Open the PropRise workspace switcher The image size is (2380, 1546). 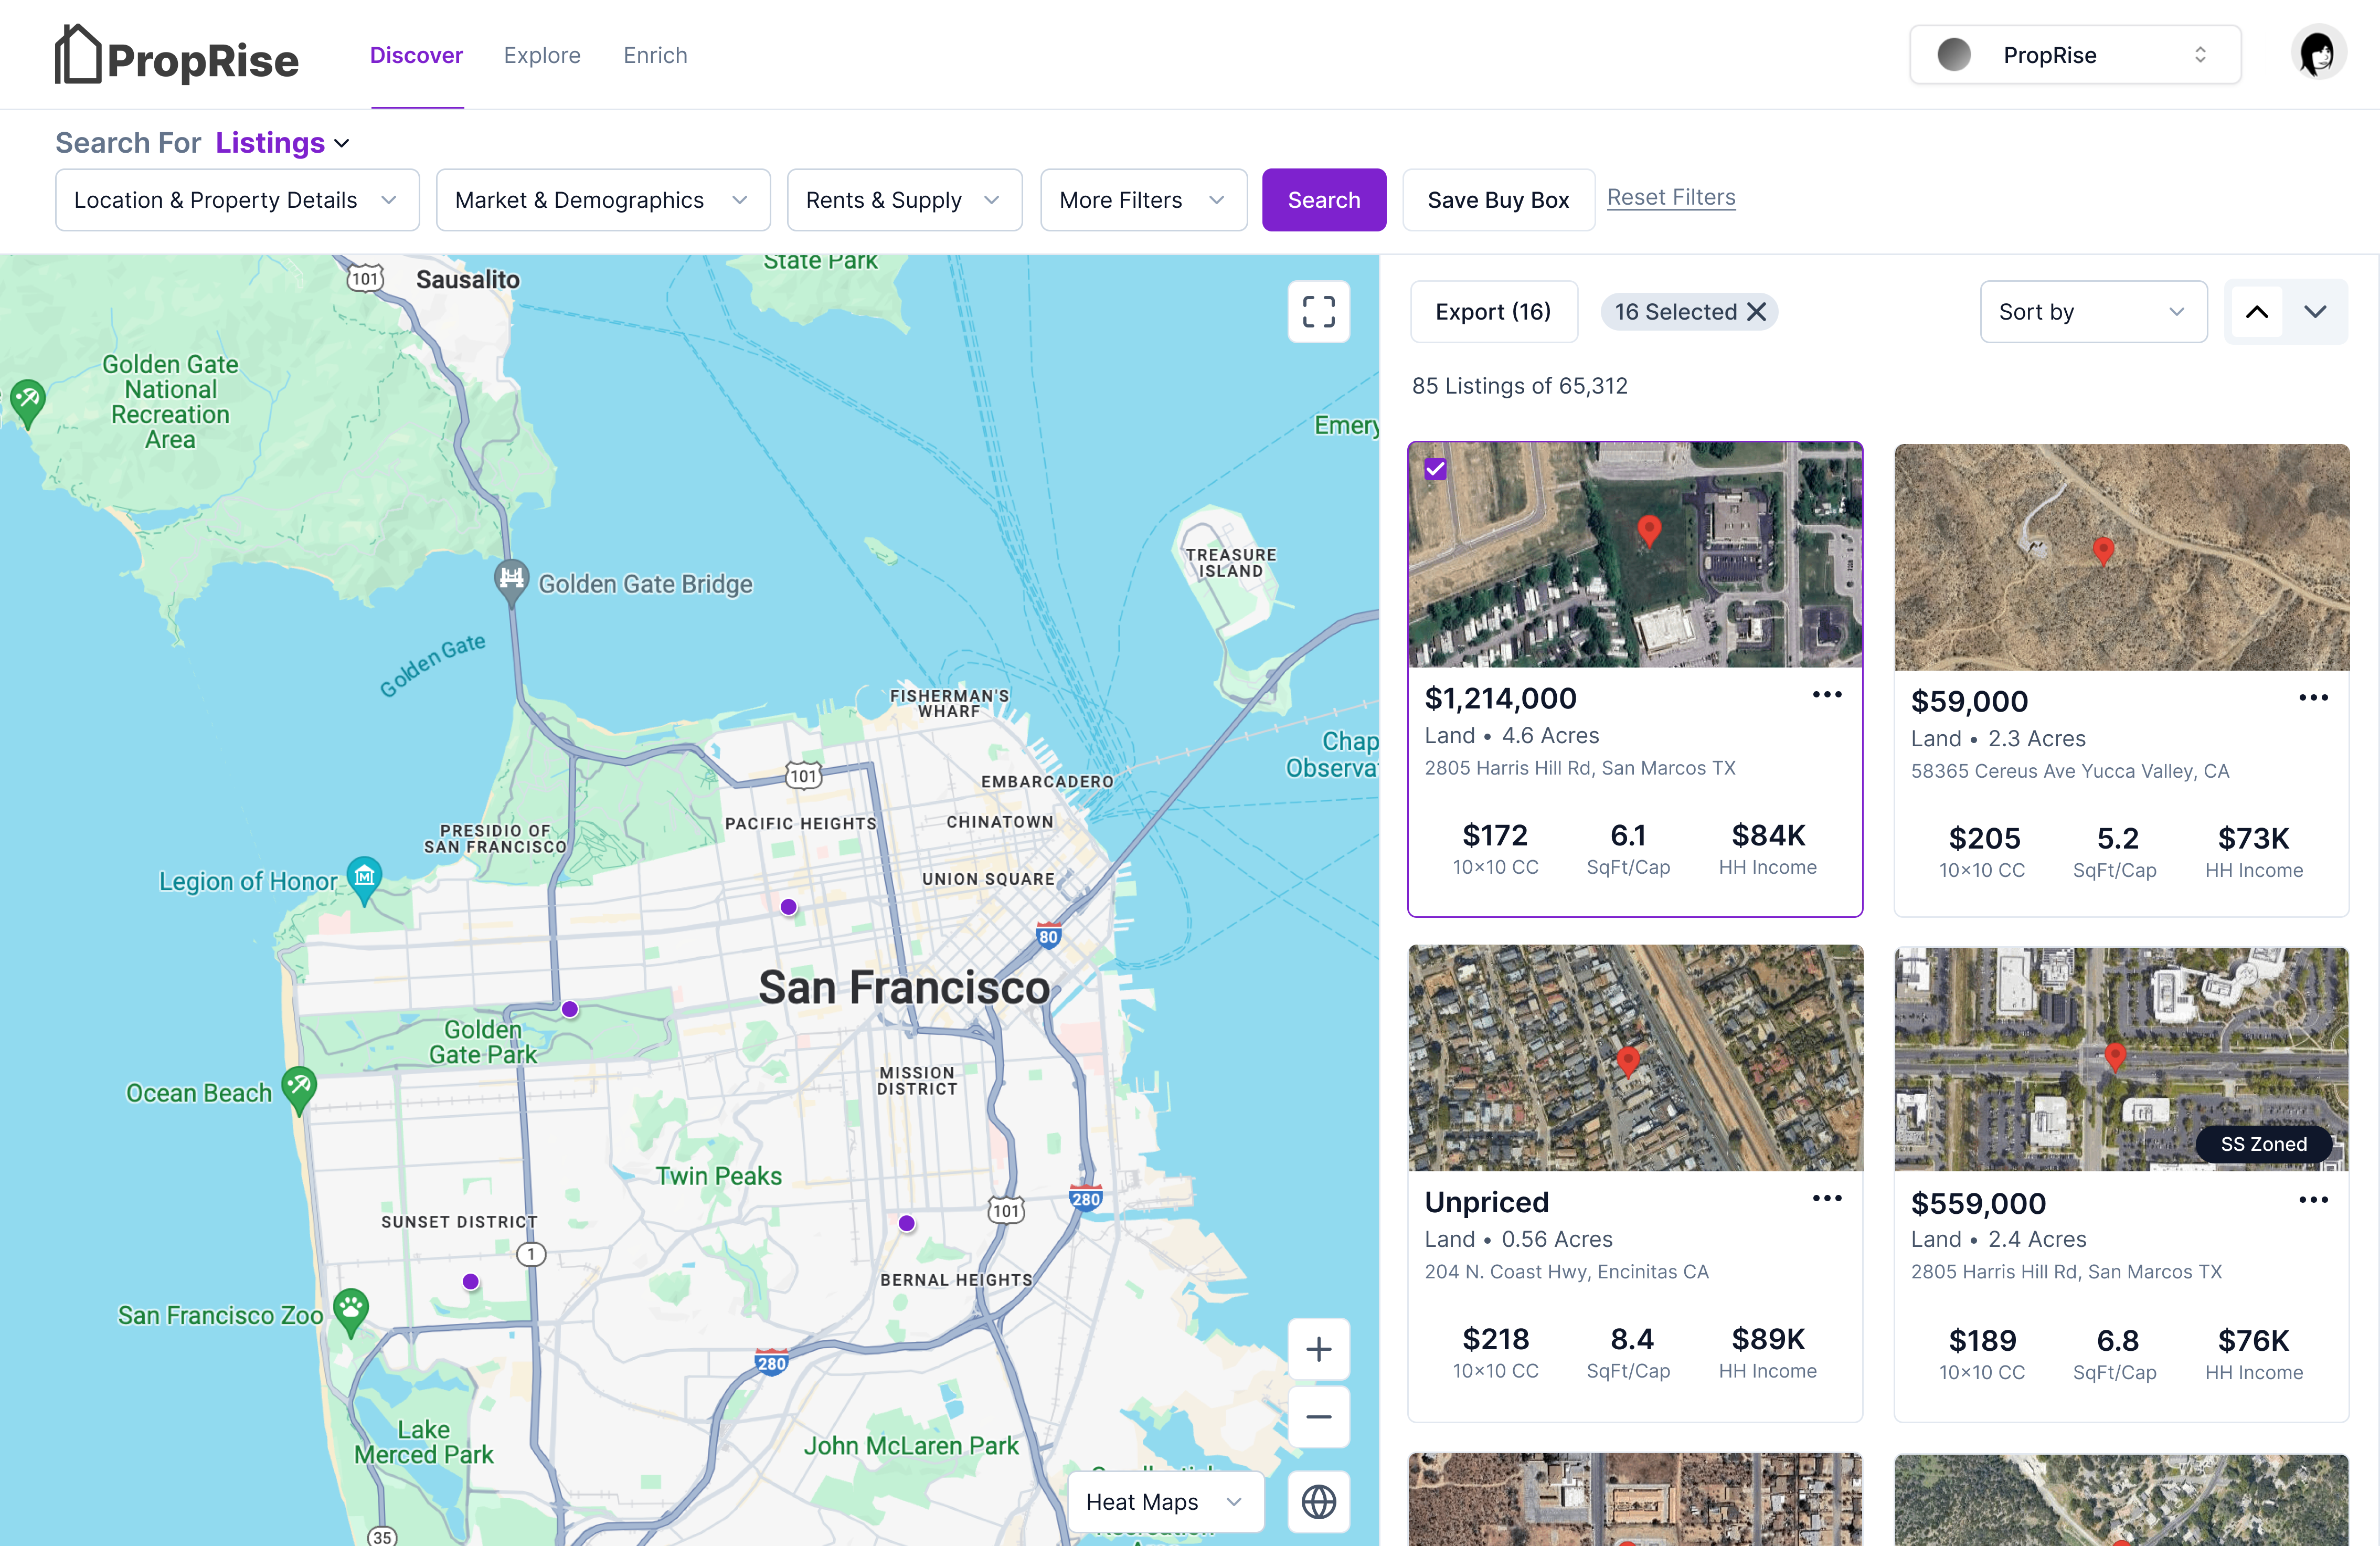pyautogui.click(x=2075, y=55)
